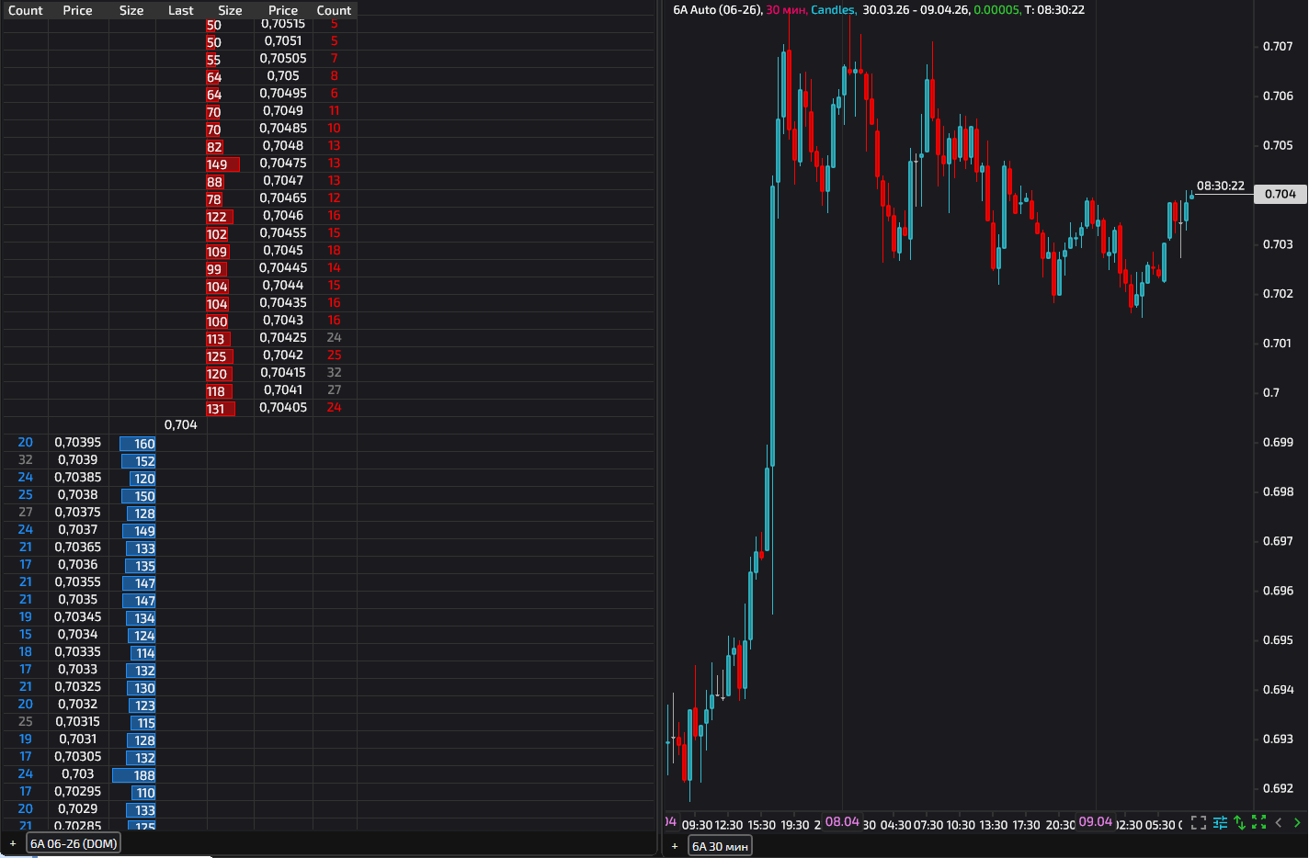Viewport: 1309px width, 858px height.
Task: Click bid price 0,7029
Action: (x=78, y=808)
